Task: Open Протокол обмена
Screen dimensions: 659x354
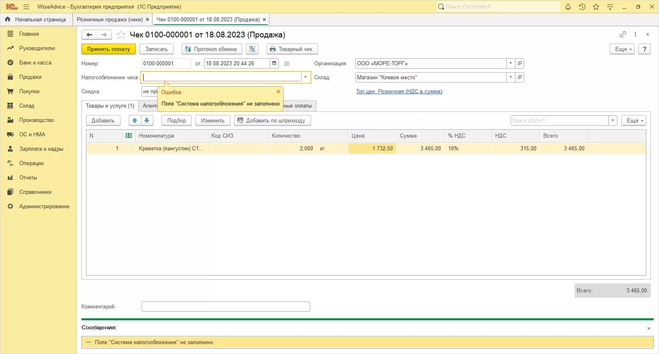Action: (212, 49)
